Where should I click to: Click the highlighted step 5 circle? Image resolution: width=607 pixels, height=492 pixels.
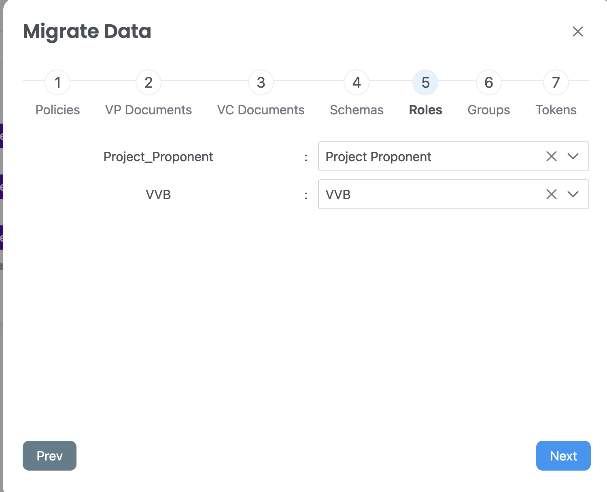coord(425,82)
